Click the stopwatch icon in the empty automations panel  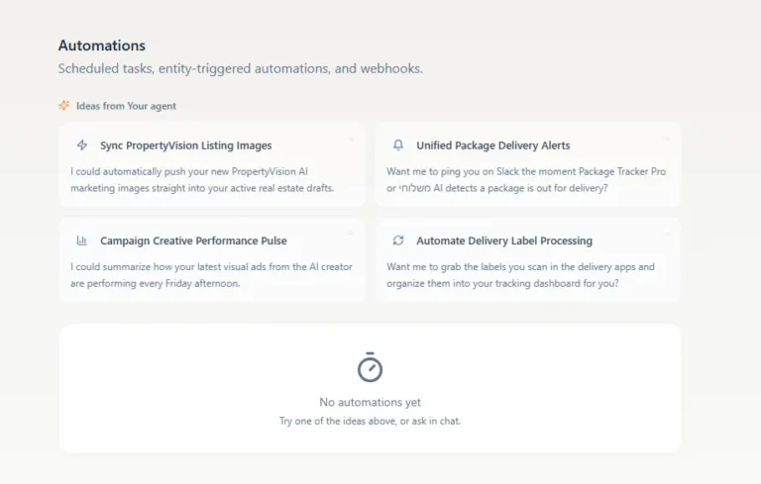370,367
